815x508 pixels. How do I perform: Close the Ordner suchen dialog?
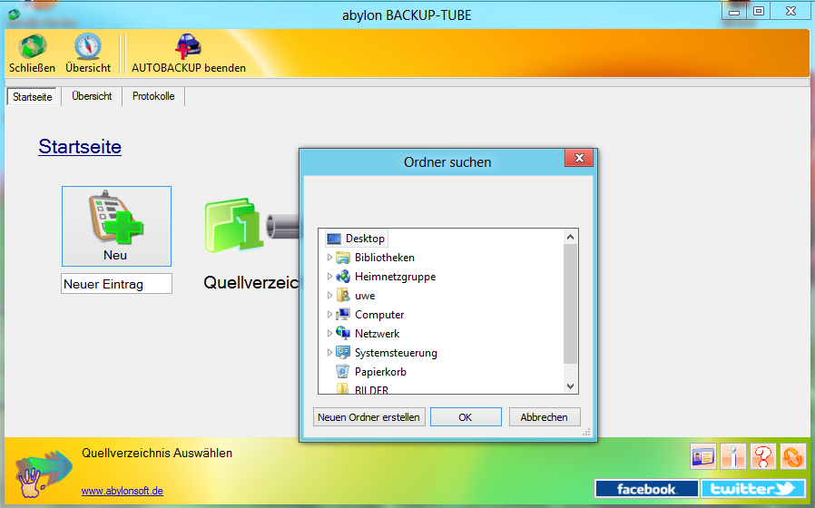click(580, 158)
